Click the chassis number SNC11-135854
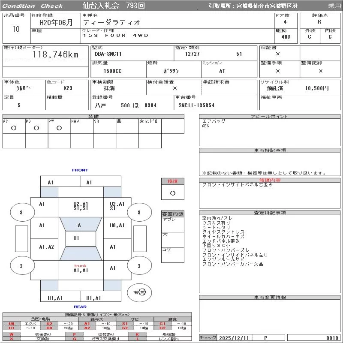343x343 pixels. pyautogui.click(x=196, y=105)
